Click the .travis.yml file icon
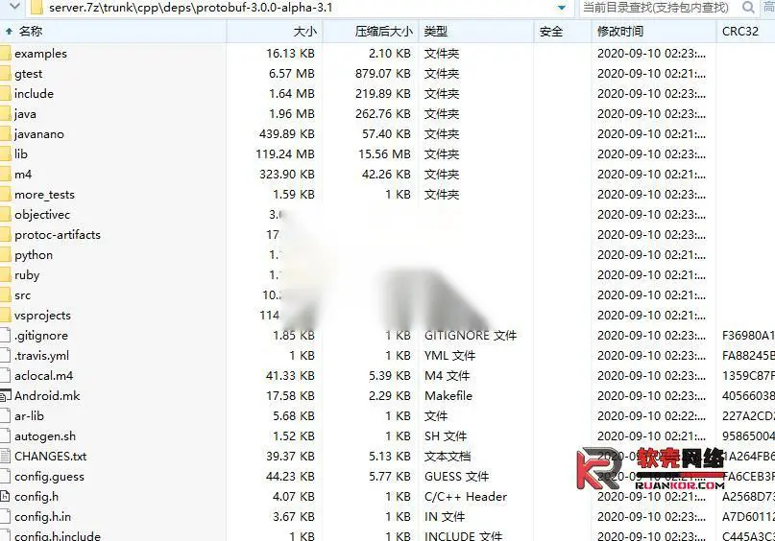775x541 pixels. pyautogui.click(x=5, y=356)
